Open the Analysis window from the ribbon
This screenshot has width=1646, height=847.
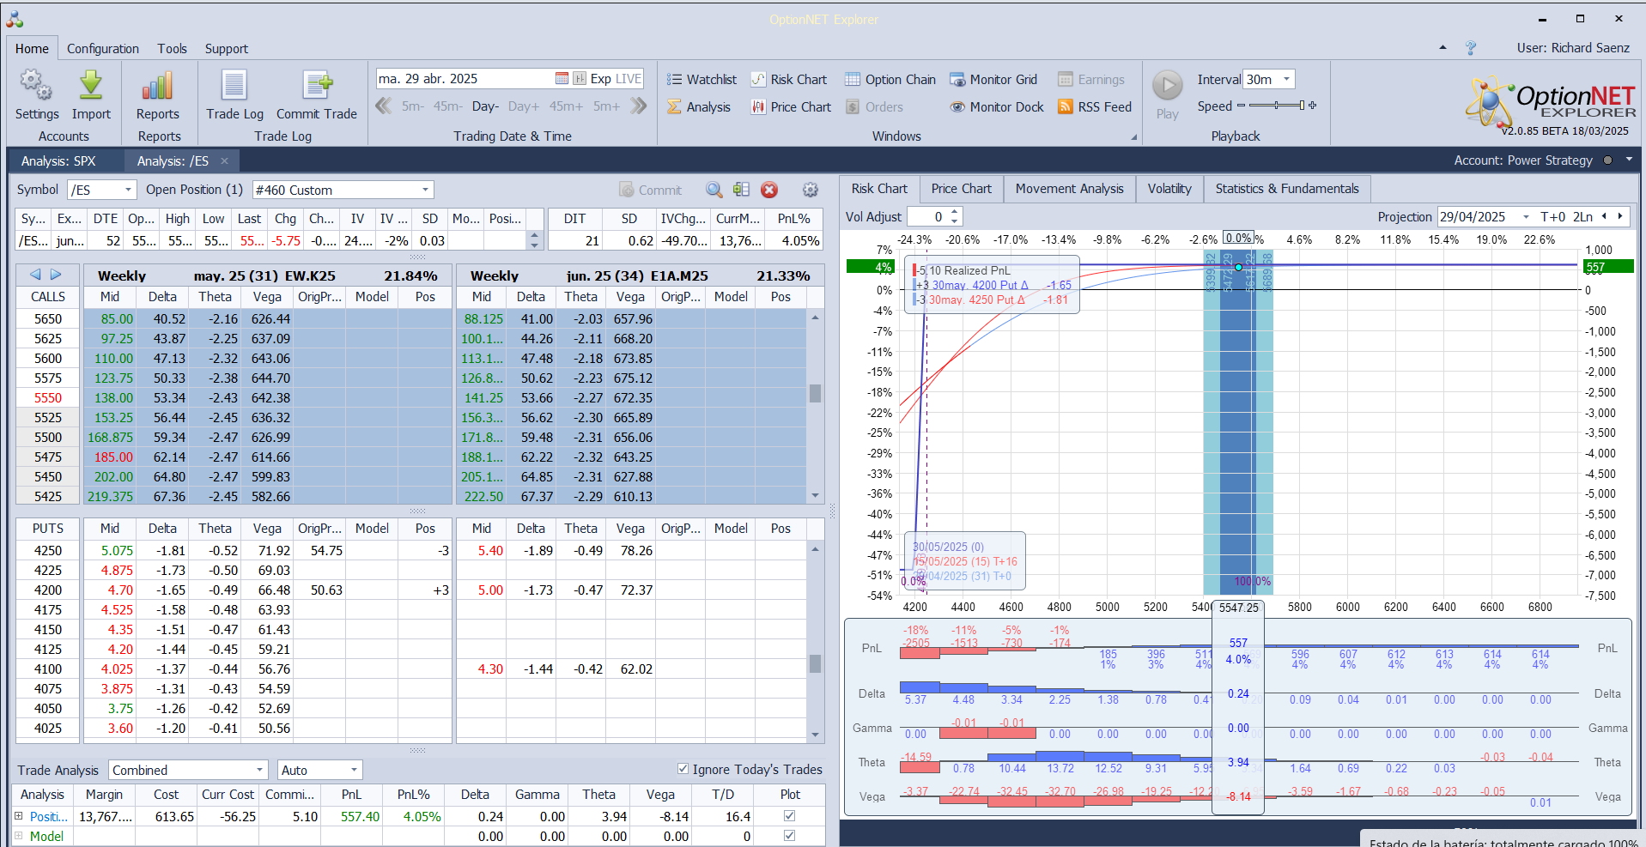click(699, 106)
